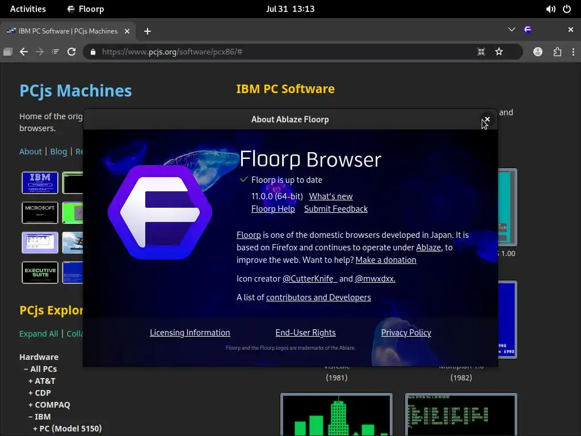
Task: Click the PCjs Machines heading link
Action: coord(75,91)
